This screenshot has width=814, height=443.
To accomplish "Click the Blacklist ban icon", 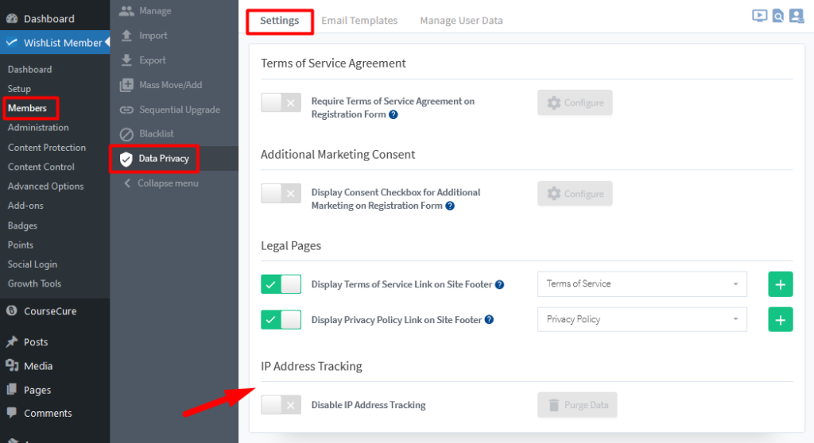I will (126, 134).
